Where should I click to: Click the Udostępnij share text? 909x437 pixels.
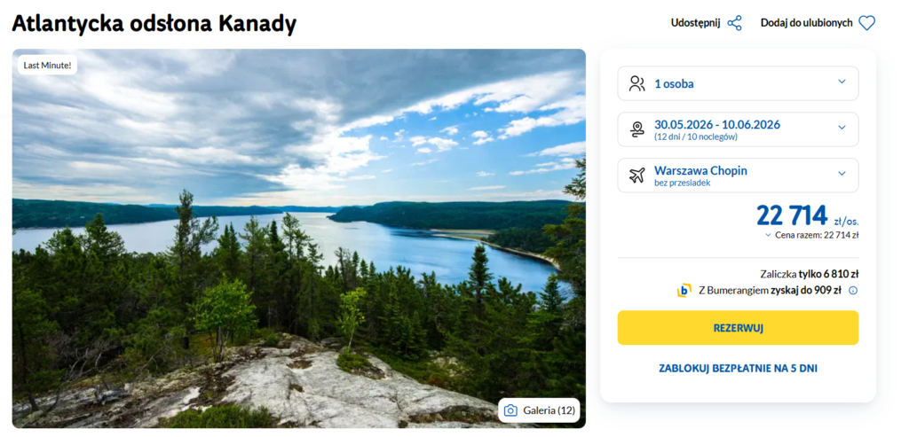tap(695, 23)
